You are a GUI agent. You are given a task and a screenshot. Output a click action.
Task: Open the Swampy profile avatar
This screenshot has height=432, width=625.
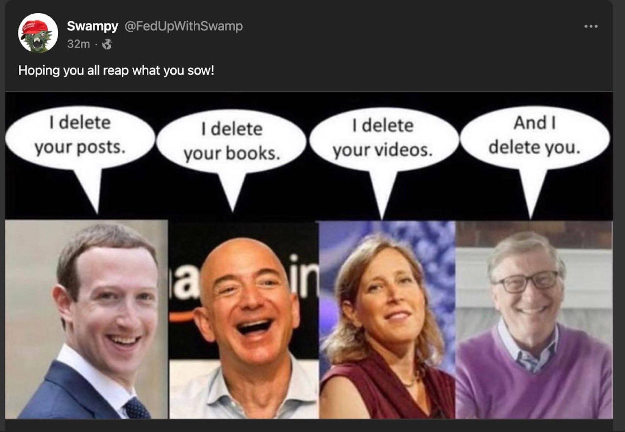[x=38, y=33]
